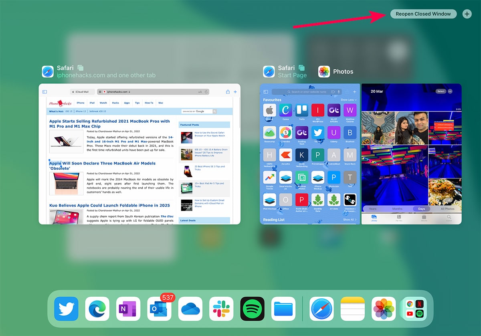Expand Reading List with Show All

point(350,220)
